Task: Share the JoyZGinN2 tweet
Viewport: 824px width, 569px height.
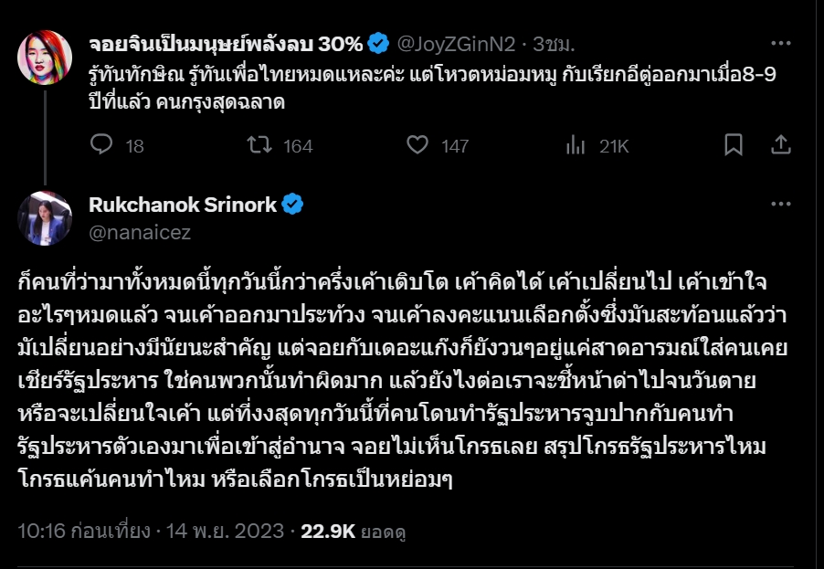Action: tap(781, 144)
